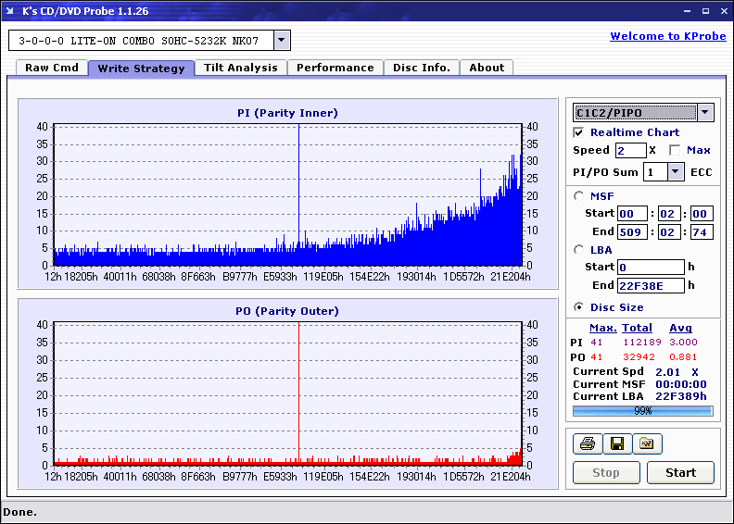This screenshot has width=734, height=524.
Task: Choose the Disc Size radio option
Action: pyautogui.click(x=579, y=307)
